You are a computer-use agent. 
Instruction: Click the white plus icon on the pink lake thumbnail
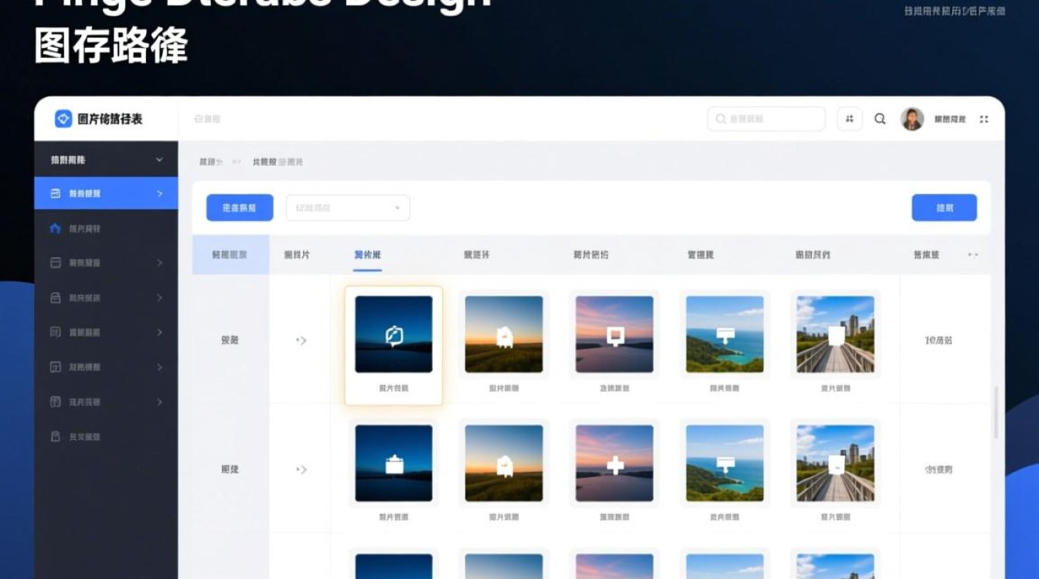615,465
